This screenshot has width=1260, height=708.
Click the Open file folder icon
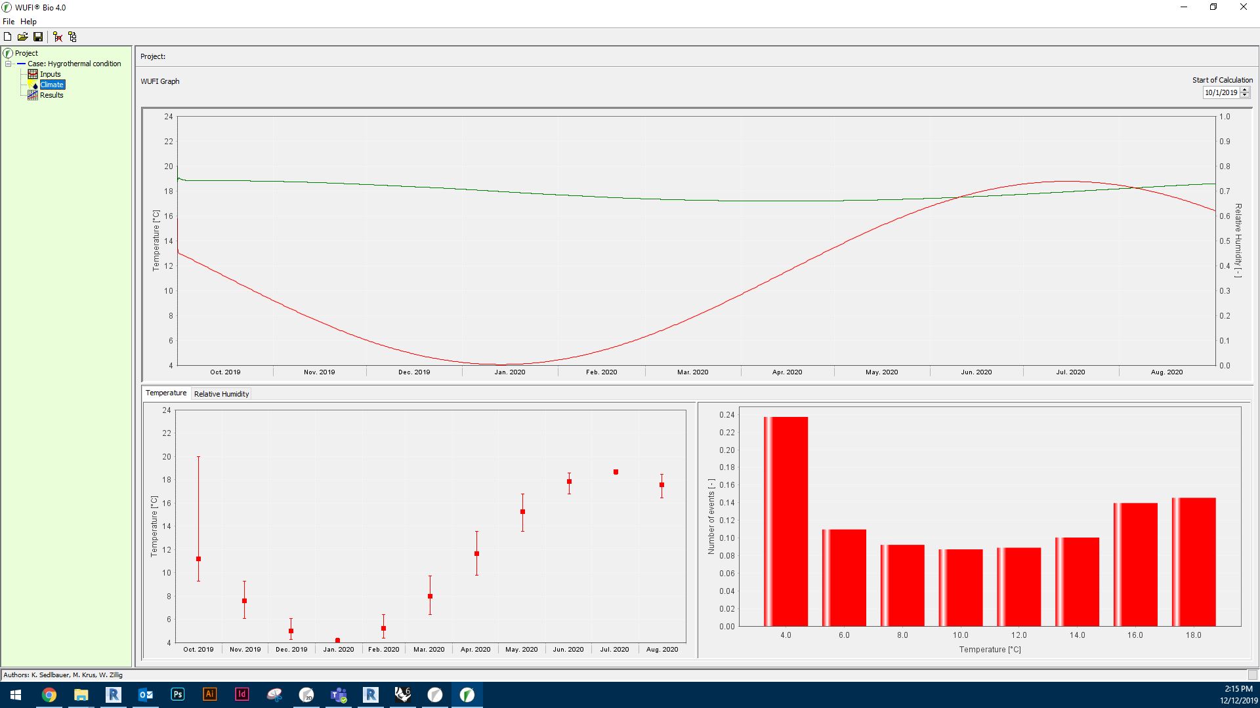(22, 37)
